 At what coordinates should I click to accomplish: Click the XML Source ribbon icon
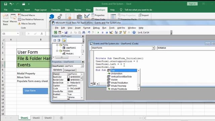[x=113, y=16]
